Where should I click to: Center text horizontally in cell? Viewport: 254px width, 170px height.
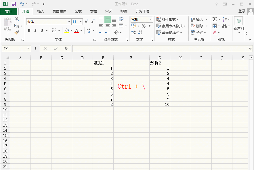coord(108,26)
